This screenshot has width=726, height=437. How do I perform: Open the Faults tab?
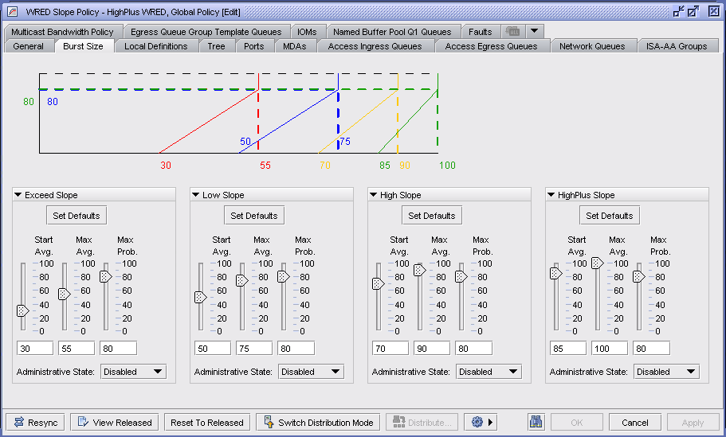coord(480,32)
